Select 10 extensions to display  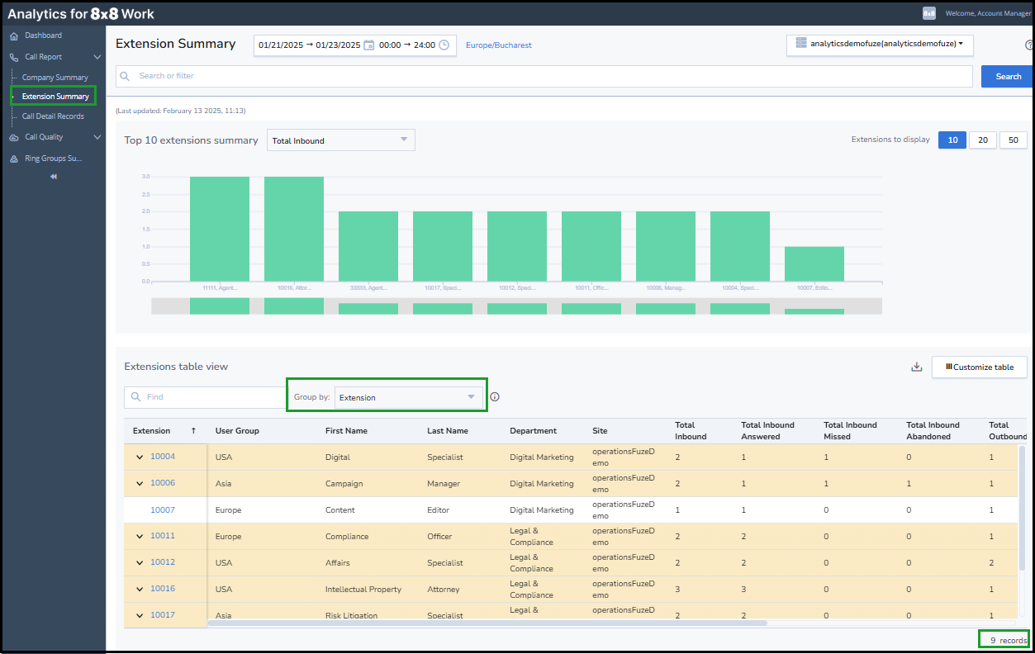(x=952, y=140)
